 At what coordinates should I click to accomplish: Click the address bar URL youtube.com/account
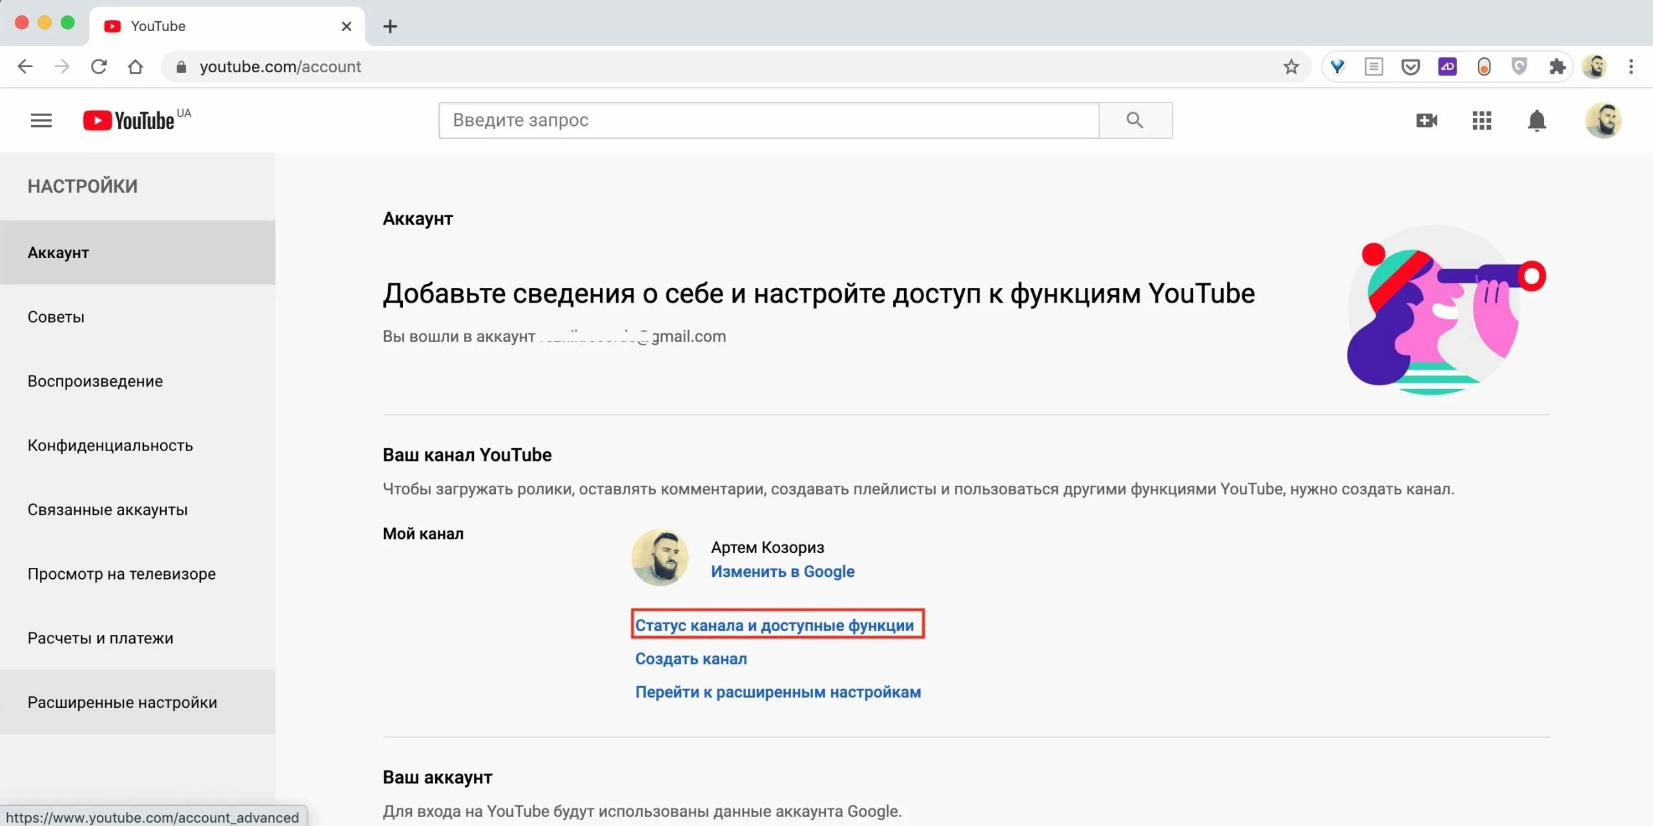pyautogui.click(x=280, y=66)
